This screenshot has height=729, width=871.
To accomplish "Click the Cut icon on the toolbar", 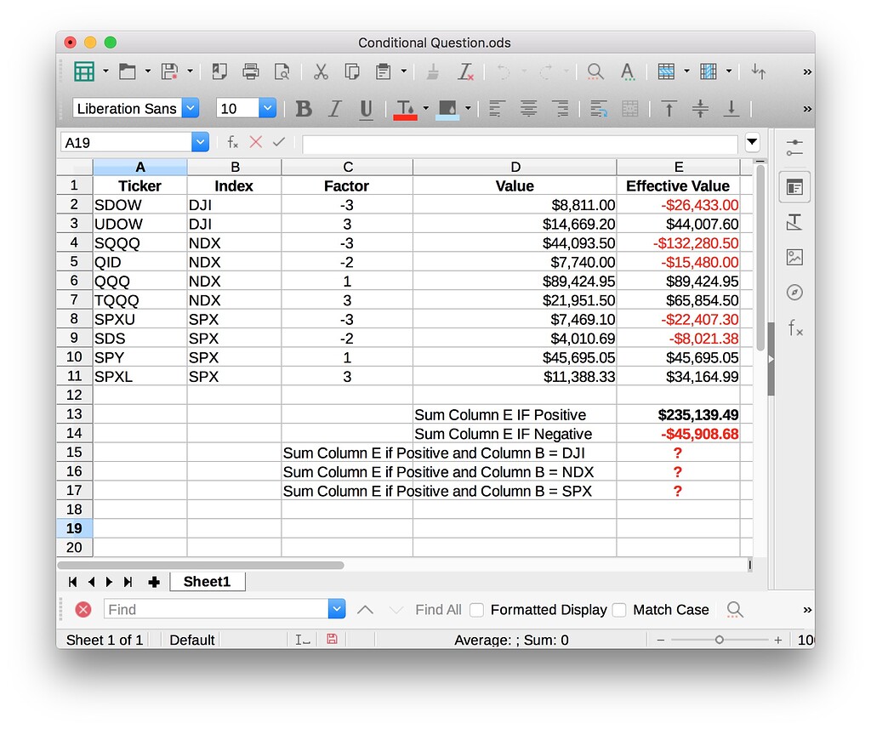I will pyautogui.click(x=321, y=71).
